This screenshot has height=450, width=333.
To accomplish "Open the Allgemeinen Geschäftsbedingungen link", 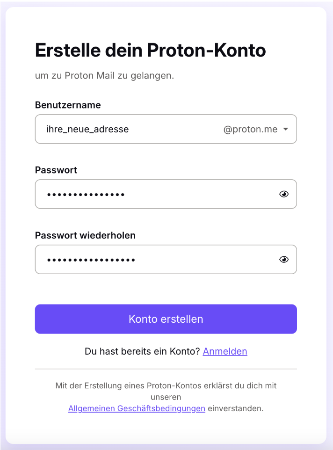I will tap(137, 408).
